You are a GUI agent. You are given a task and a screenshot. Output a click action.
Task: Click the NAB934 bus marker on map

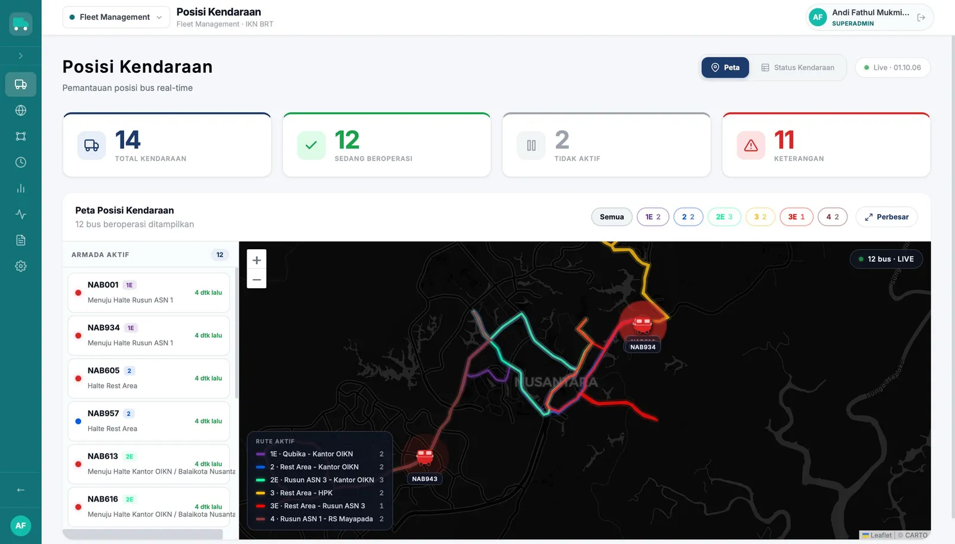pyautogui.click(x=642, y=326)
